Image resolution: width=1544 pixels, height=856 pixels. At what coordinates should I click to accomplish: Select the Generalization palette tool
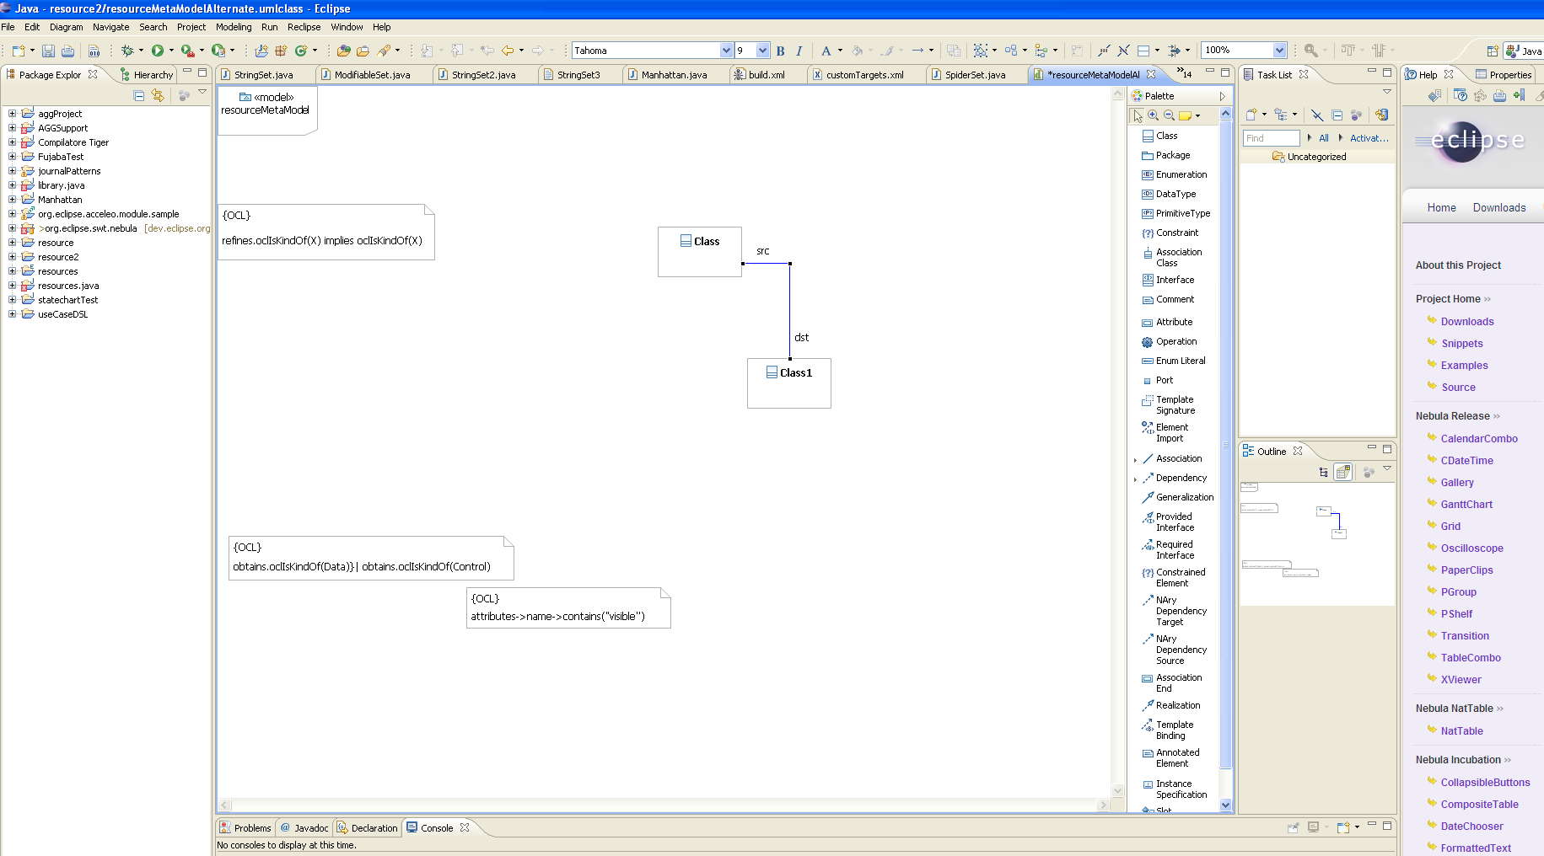[x=1178, y=497]
